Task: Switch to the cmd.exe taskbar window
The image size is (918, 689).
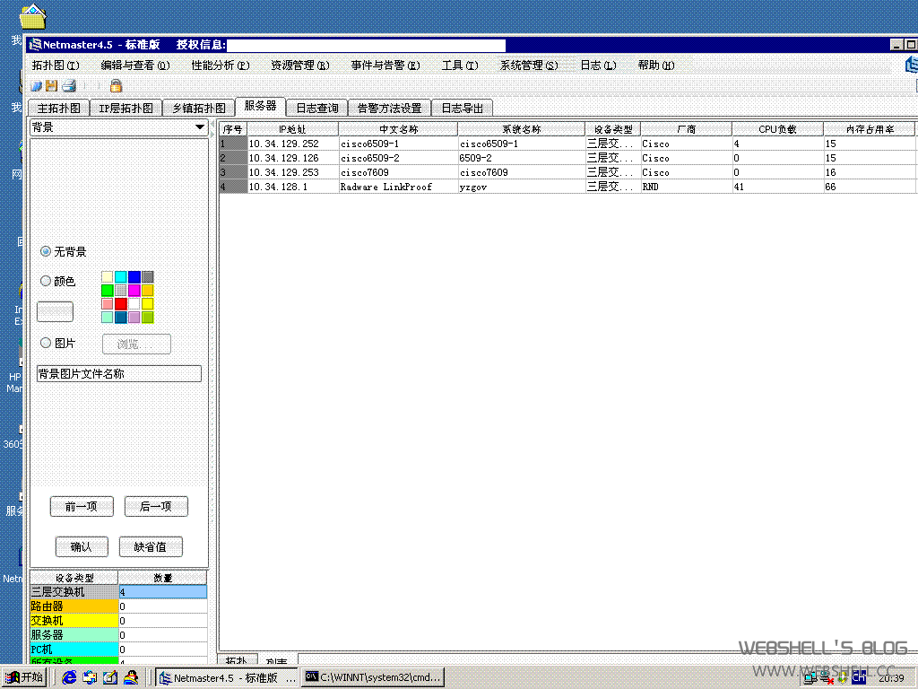Action: coord(373,678)
